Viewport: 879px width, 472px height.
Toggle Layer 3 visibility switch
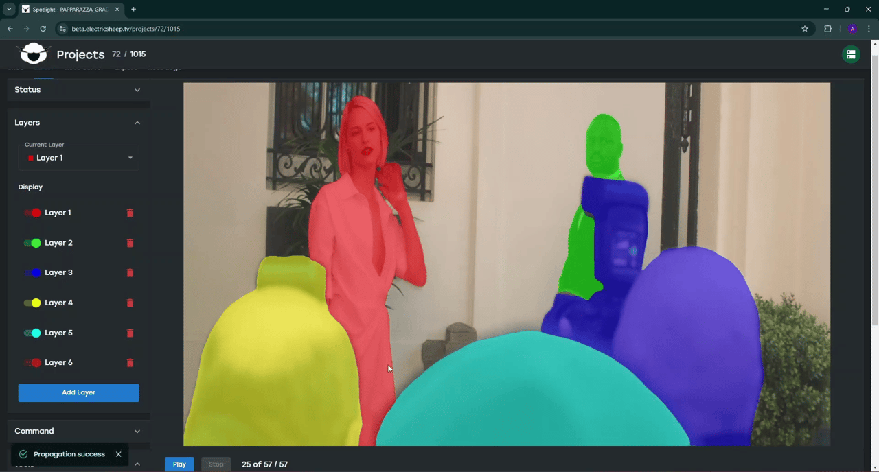32,273
